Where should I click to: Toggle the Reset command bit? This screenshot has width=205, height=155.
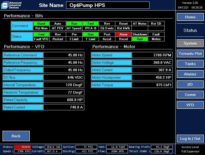pyautogui.click(x=123, y=24)
